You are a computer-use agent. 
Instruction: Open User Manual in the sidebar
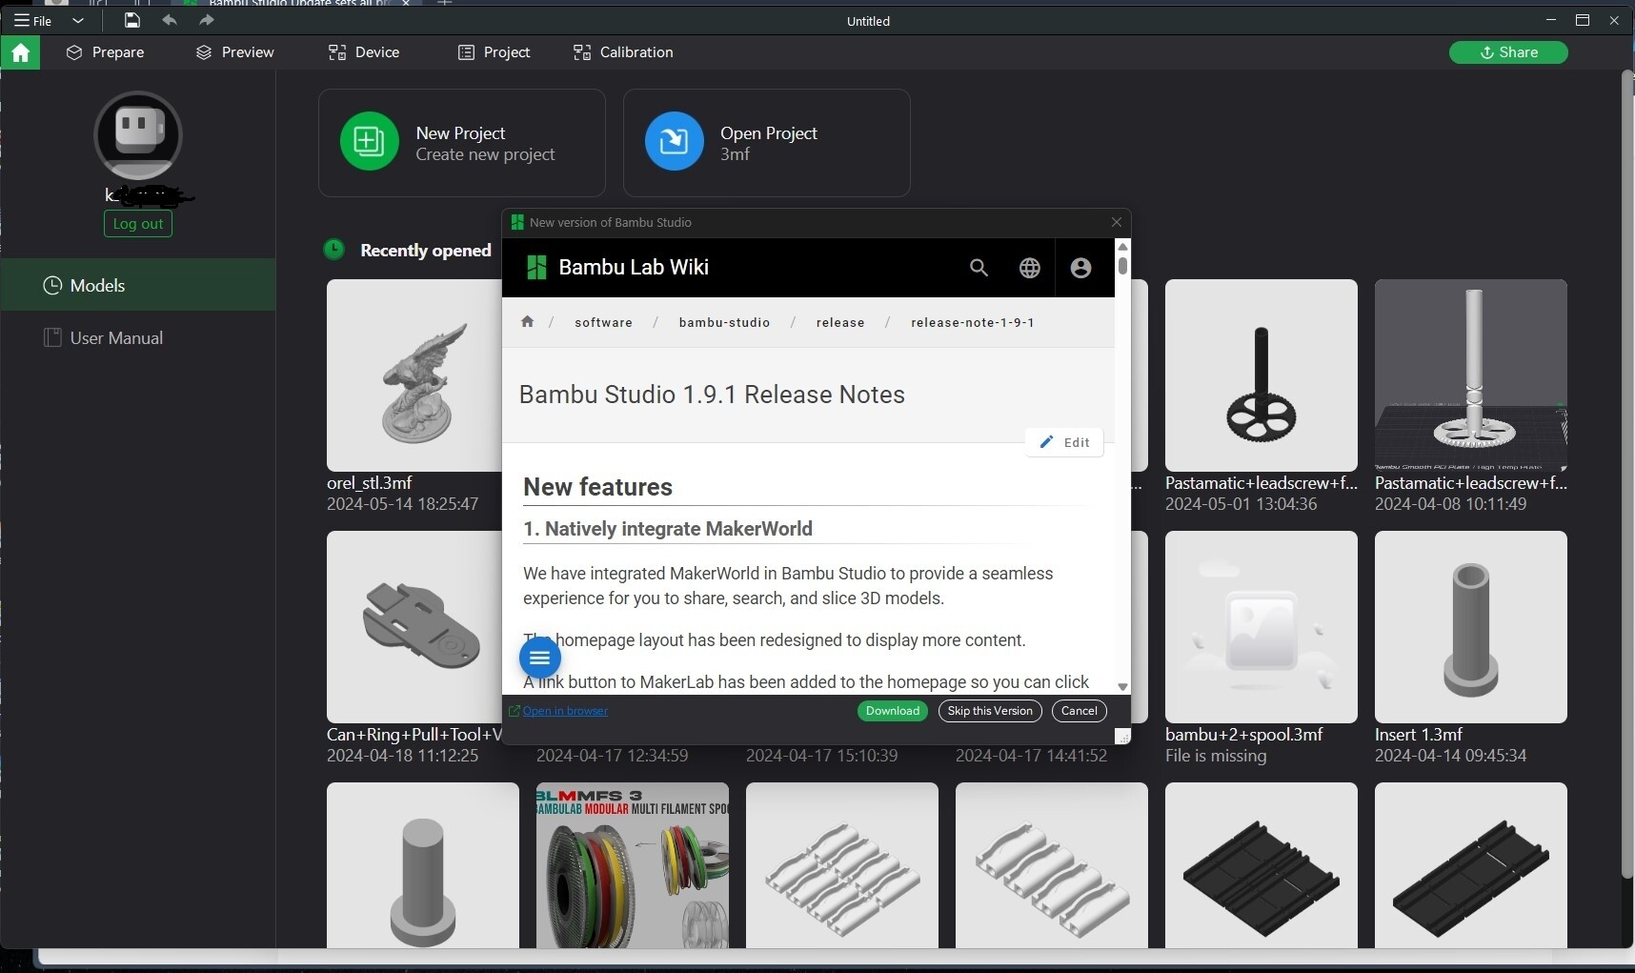(x=138, y=338)
